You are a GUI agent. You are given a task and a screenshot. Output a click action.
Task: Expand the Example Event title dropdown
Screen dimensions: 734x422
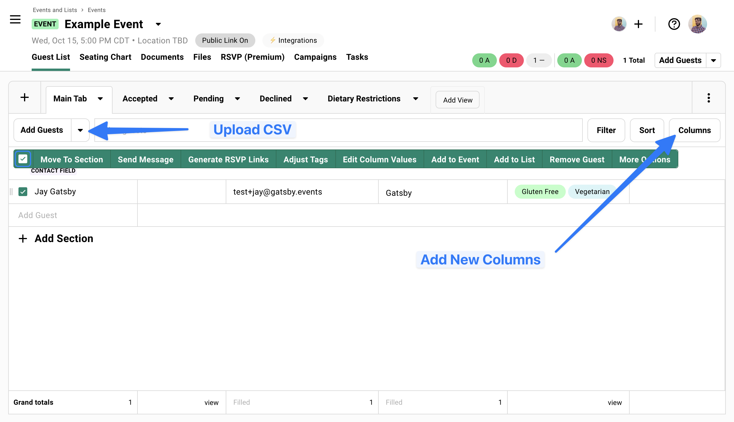[x=158, y=24]
